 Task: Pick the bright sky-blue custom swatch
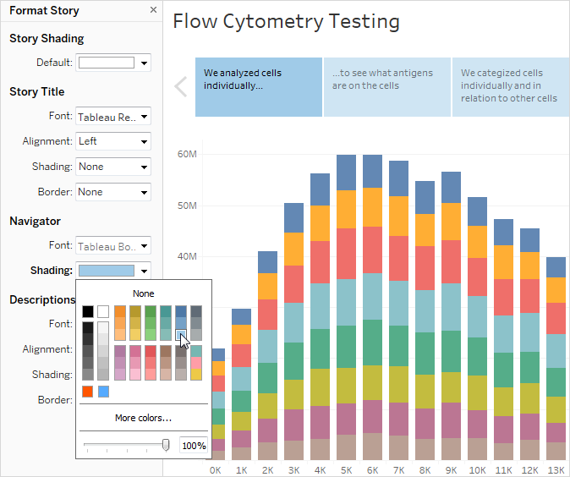(x=103, y=392)
